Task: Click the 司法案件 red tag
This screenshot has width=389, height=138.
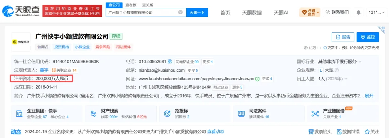Action: coord(123,47)
